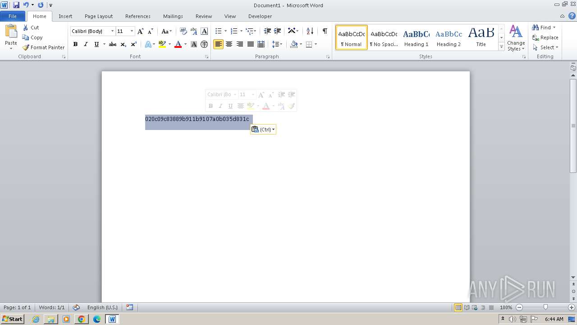Save the document from Quick Access Toolbar

[x=16, y=5]
